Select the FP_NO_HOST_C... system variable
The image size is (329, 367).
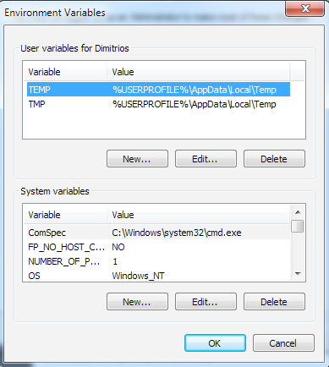[x=159, y=247]
